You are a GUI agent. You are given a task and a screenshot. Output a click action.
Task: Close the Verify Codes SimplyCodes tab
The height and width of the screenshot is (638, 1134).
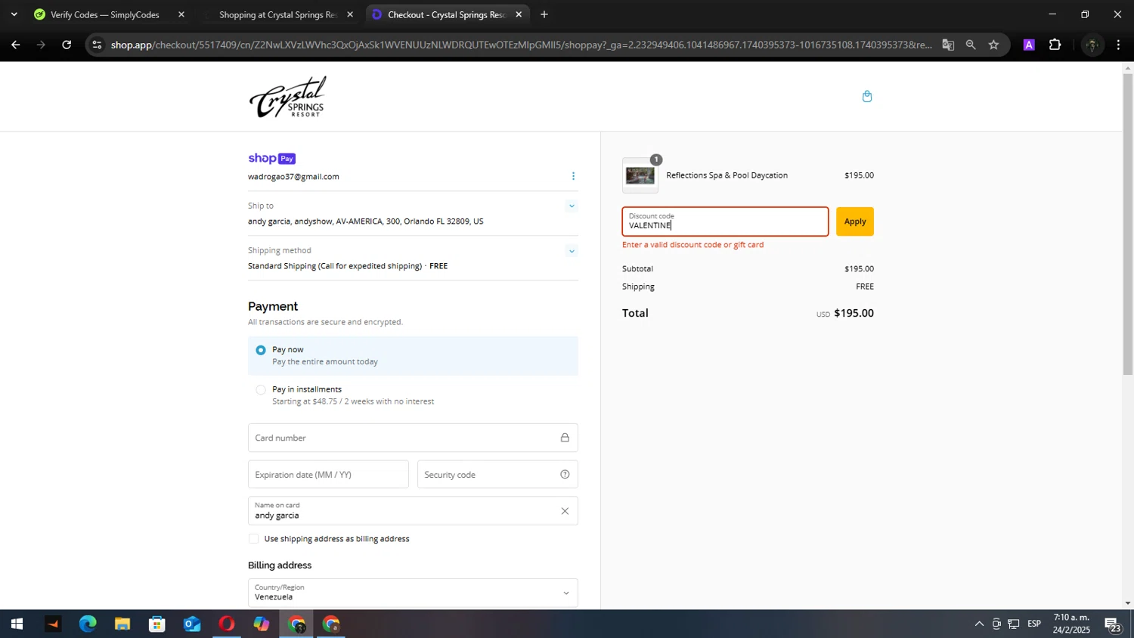(x=181, y=14)
